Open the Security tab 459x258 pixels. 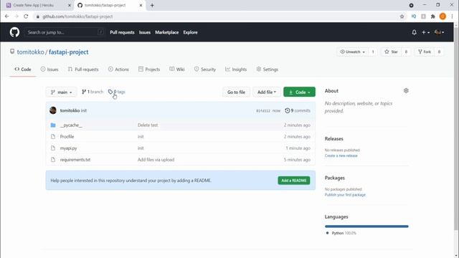click(x=205, y=70)
